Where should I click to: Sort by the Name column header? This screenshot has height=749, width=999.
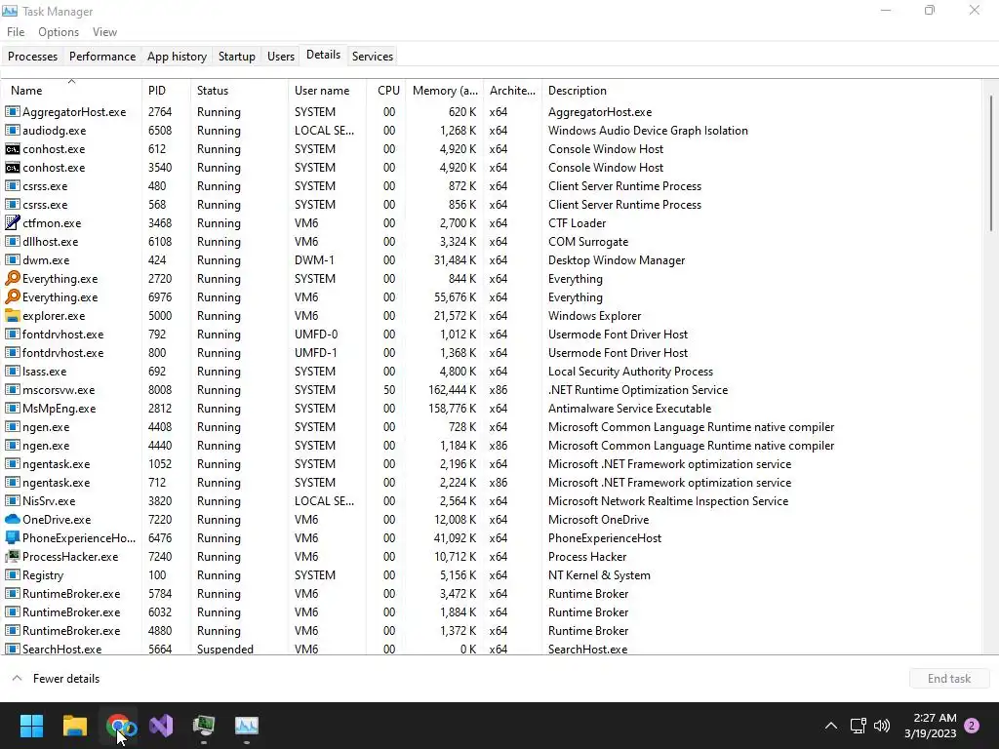(x=70, y=91)
